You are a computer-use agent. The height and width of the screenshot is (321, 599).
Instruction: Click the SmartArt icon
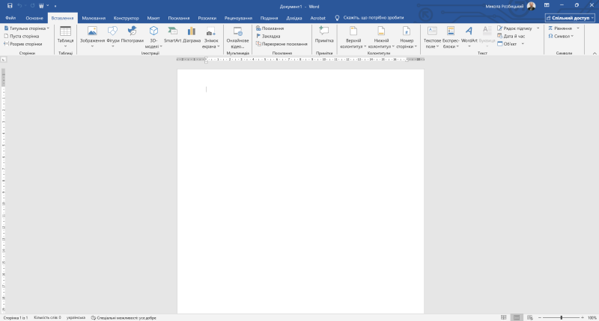[x=172, y=31]
